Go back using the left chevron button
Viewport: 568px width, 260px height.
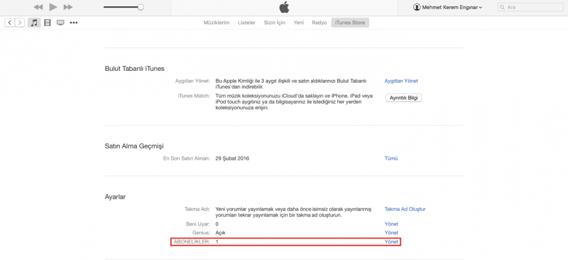[10, 23]
